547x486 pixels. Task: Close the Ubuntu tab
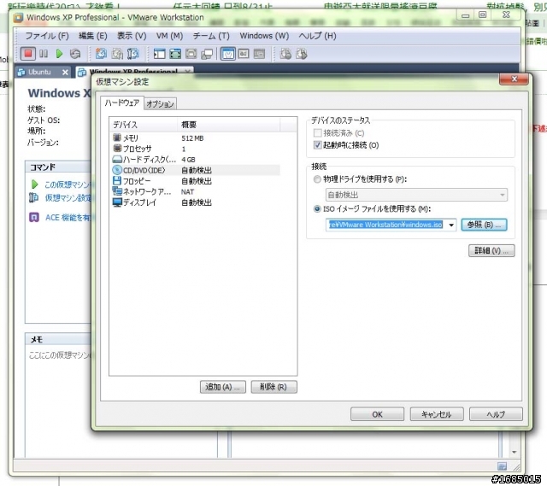pyautogui.click(x=65, y=72)
